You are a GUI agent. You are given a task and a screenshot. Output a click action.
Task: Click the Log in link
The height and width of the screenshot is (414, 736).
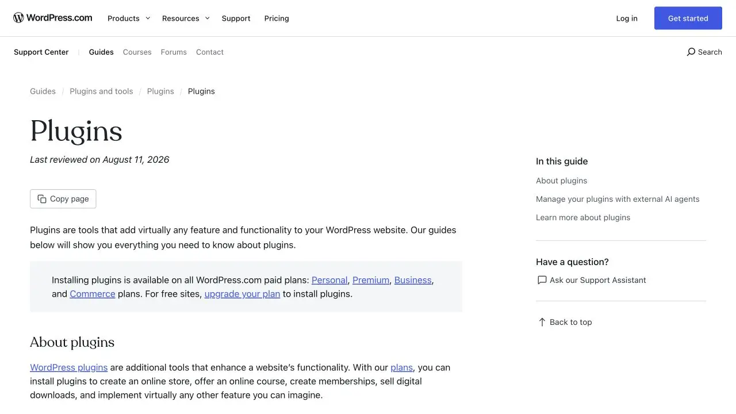(627, 18)
